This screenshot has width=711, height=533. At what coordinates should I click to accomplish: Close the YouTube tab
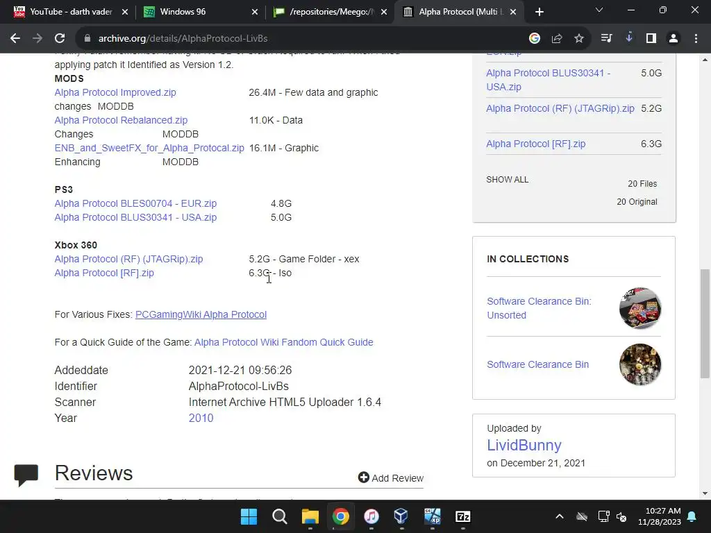tap(125, 12)
